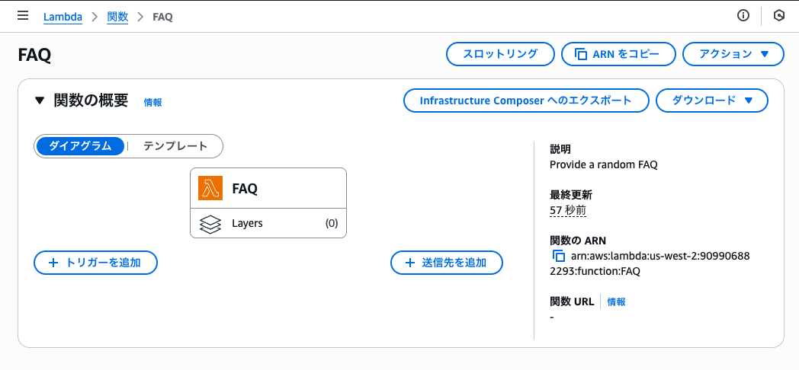799x370 pixels.
Task: Collapse the 関数の概要 section triangle
Action: [x=40, y=100]
